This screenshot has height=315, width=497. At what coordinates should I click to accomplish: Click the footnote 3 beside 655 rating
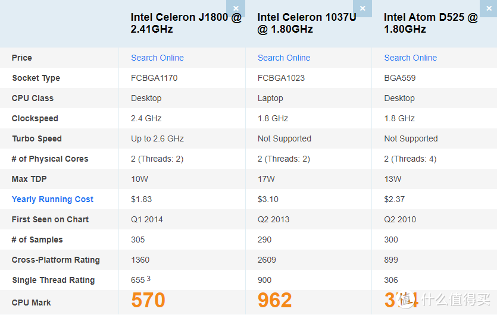point(149,279)
